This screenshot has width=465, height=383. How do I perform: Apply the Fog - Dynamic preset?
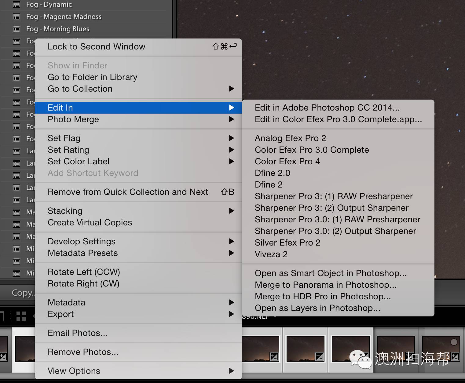[x=49, y=4]
